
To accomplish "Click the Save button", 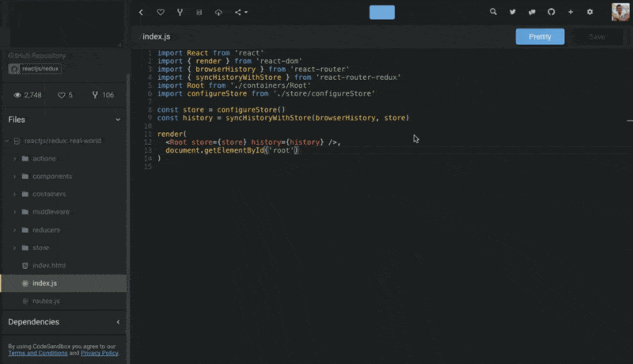I will [597, 36].
